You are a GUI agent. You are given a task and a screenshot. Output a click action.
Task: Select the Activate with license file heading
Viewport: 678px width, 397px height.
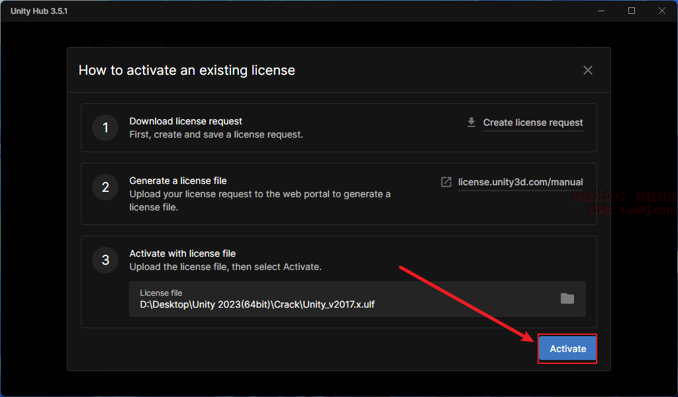[183, 253]
